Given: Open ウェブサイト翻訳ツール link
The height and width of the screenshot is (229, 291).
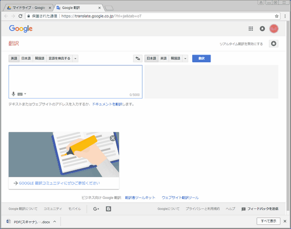Looking at the screenshot, I should tap(180, 198).
